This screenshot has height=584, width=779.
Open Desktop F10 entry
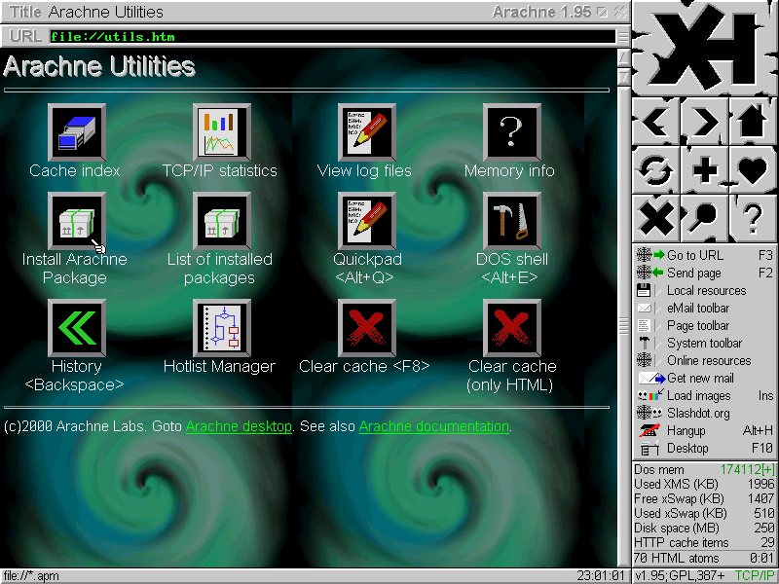coord(704,449)
